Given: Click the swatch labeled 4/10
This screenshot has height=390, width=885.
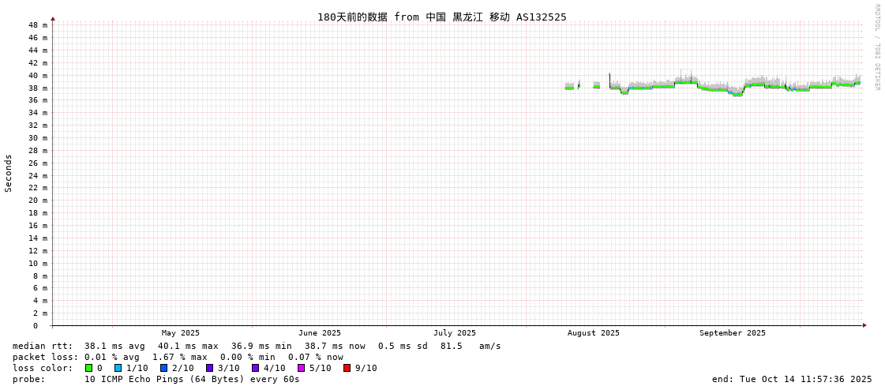Looking at the screenshot, I should (x=255, y=368).
